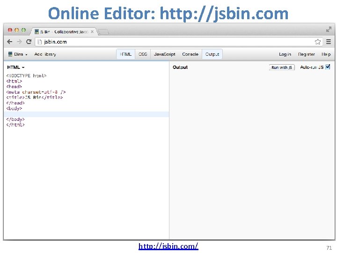The height and width of the screenshot is (253, 337).
Task: Toggle the HTML panel tab
Action: point(125,54)
